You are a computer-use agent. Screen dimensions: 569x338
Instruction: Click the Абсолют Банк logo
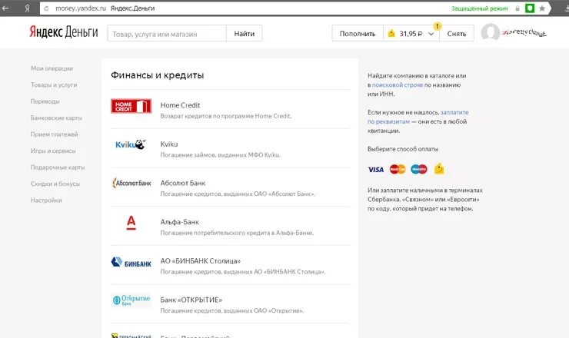pyautogui.click(x=131, y=183)
